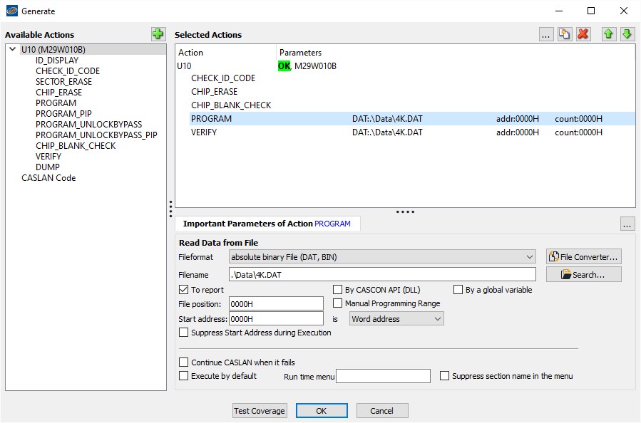Enable By CASCON API (DLL) checkbox
Image resolution: width=641 pixels, height=423 pixels.
click(338, 290)
